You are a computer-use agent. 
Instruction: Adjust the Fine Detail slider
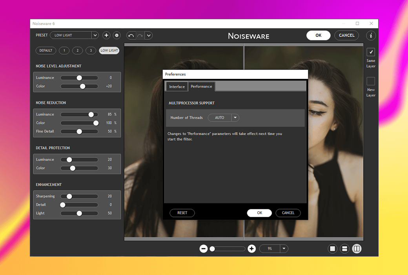[x=79, y=131]
